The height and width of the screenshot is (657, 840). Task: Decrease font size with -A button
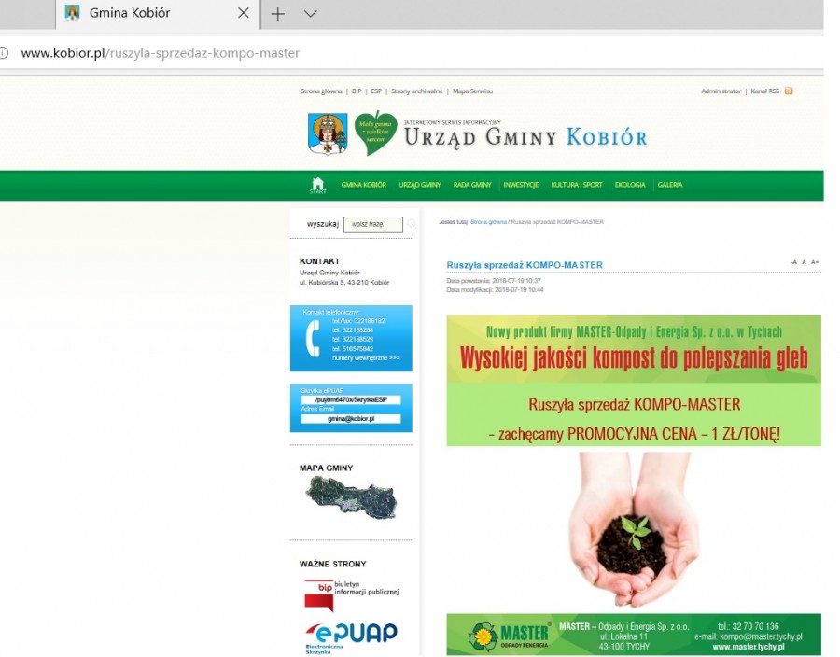pos(794,262)
